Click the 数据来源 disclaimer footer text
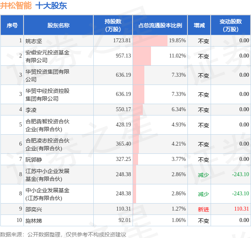Viewport: 251px width, 238px height. click(x=63, y=234)
